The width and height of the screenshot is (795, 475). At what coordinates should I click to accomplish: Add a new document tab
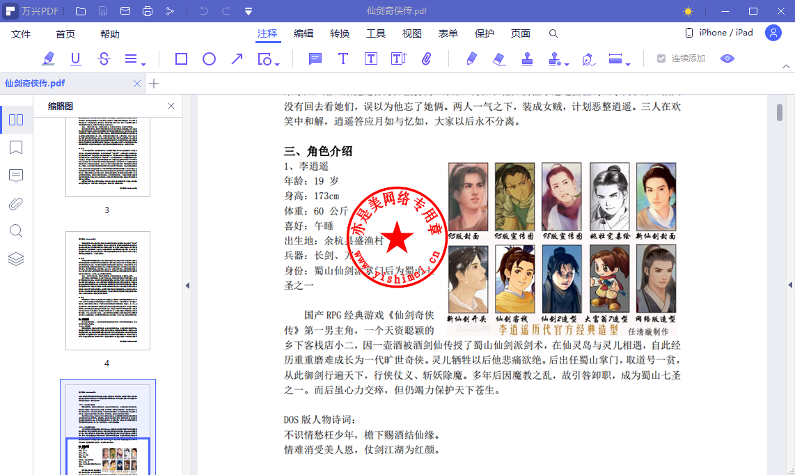(x=154, y=84)
